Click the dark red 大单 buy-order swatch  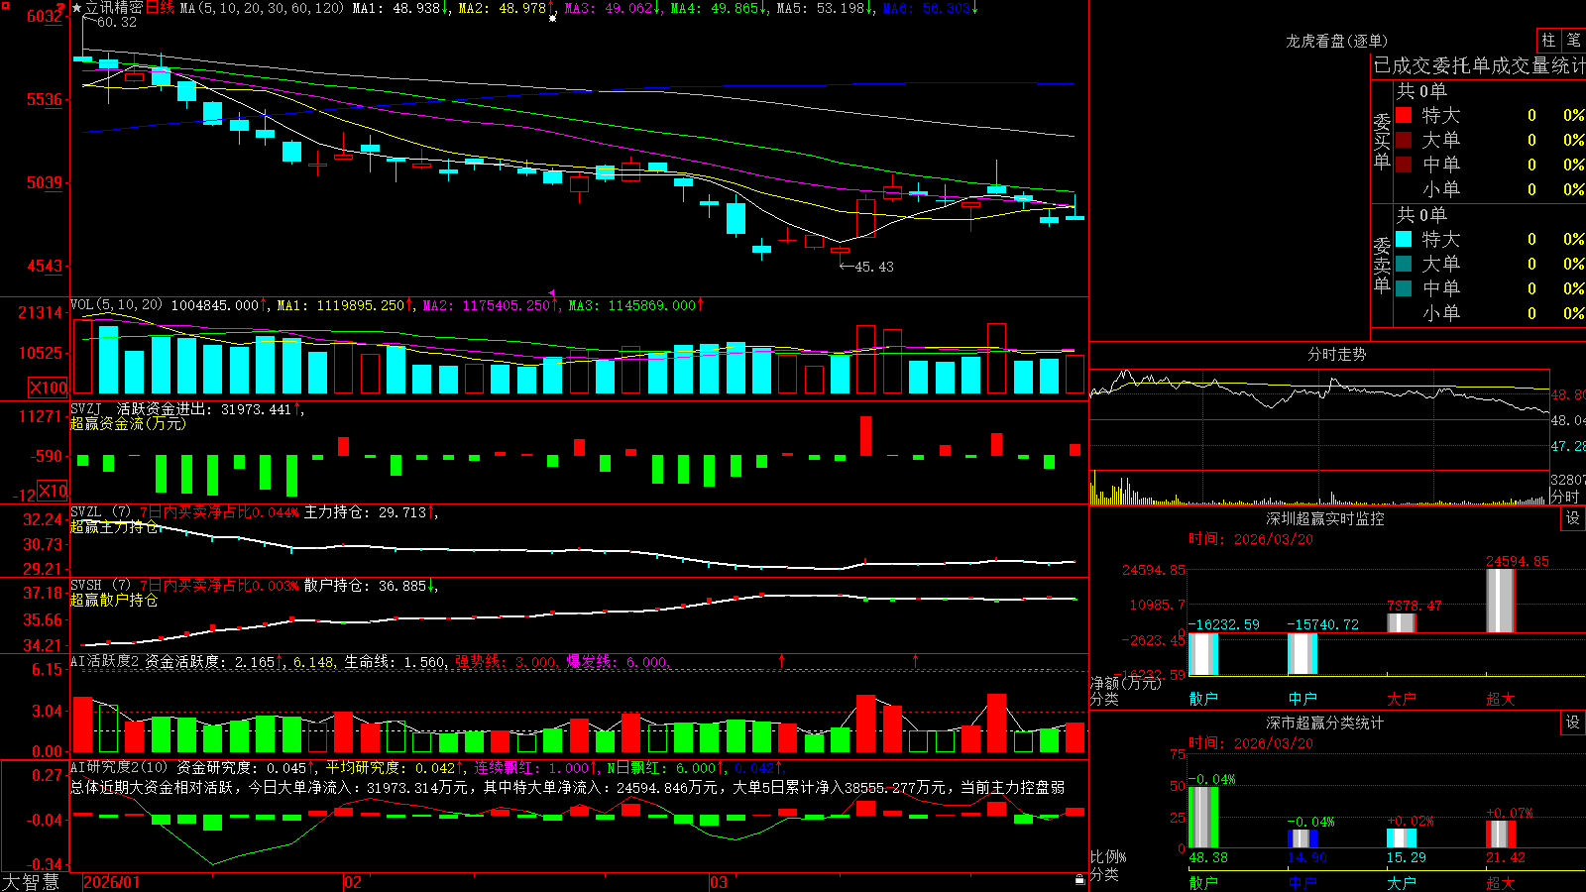pos(1404,140)
